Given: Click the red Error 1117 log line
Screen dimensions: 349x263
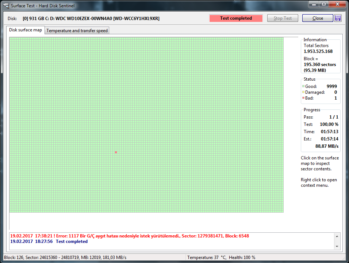Looking at the screenshot, I should 130,236.
